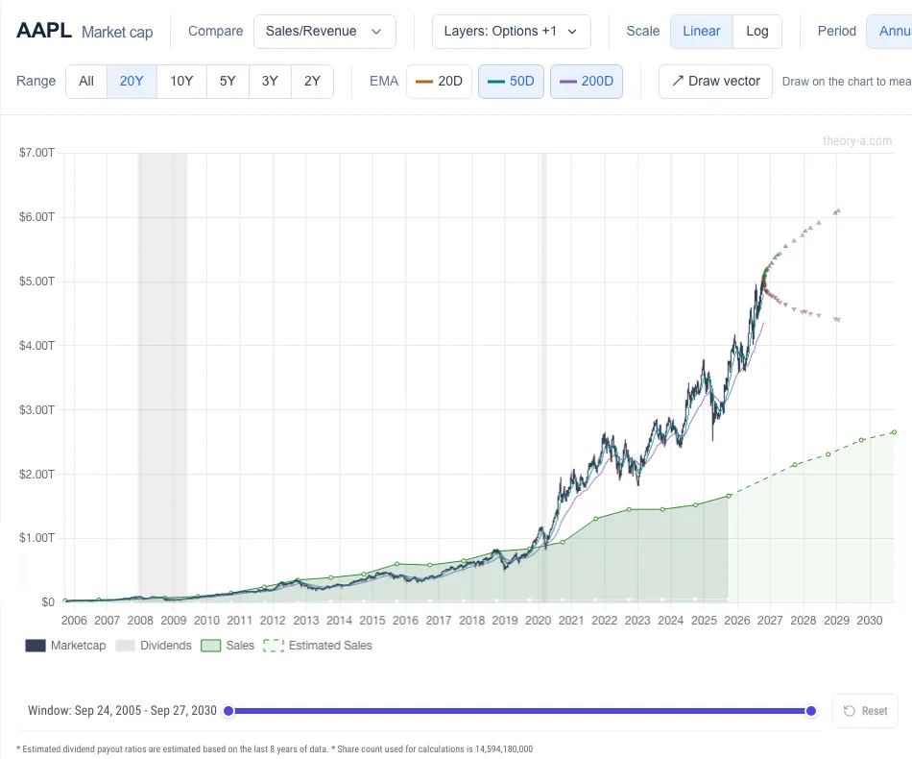The width and height of the screenshot is (912, 759).
Task: Open the Sales/Revenue compare dropdown
Action: pos(324,32)
